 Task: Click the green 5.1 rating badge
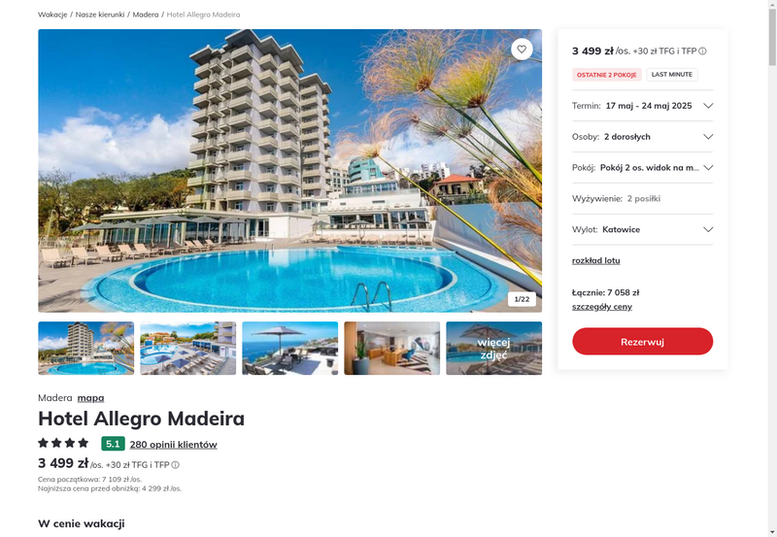pyautogui.click(x=113, y=444)
